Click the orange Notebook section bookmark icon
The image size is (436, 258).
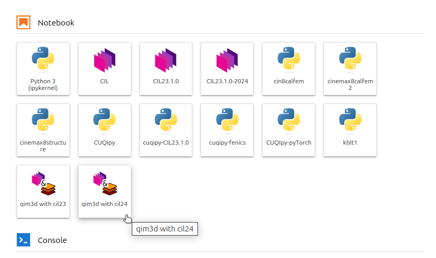click(x=23, y=22)
